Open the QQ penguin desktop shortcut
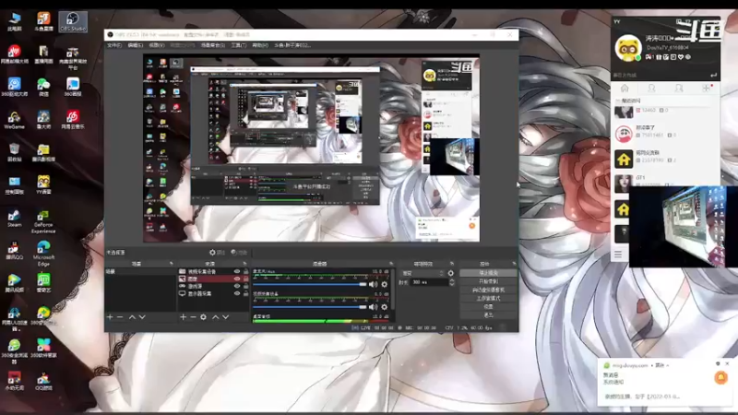The width and height of the screenshot is (738, 415). [14, 251]
